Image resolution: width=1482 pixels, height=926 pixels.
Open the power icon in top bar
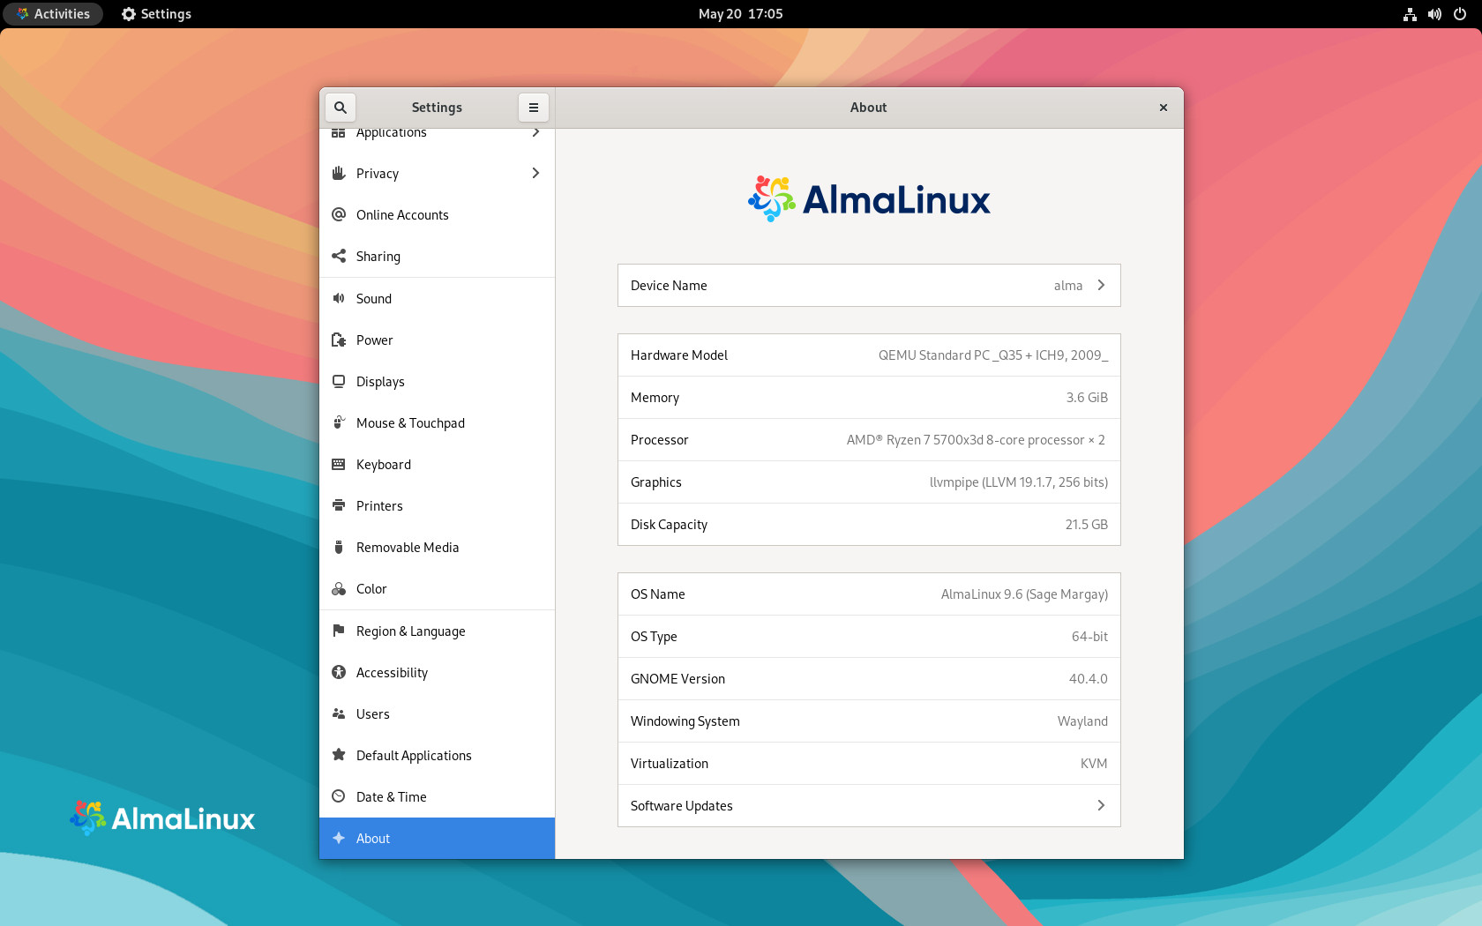pos(1460,14)
